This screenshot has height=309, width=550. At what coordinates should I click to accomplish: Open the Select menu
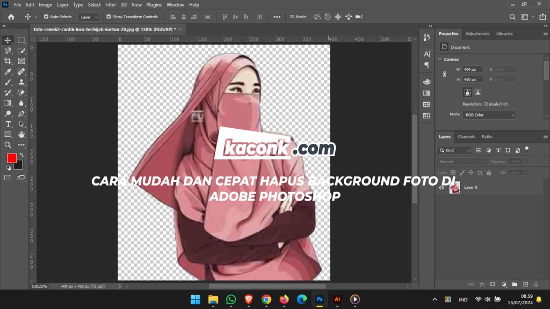tap(94, 4)
